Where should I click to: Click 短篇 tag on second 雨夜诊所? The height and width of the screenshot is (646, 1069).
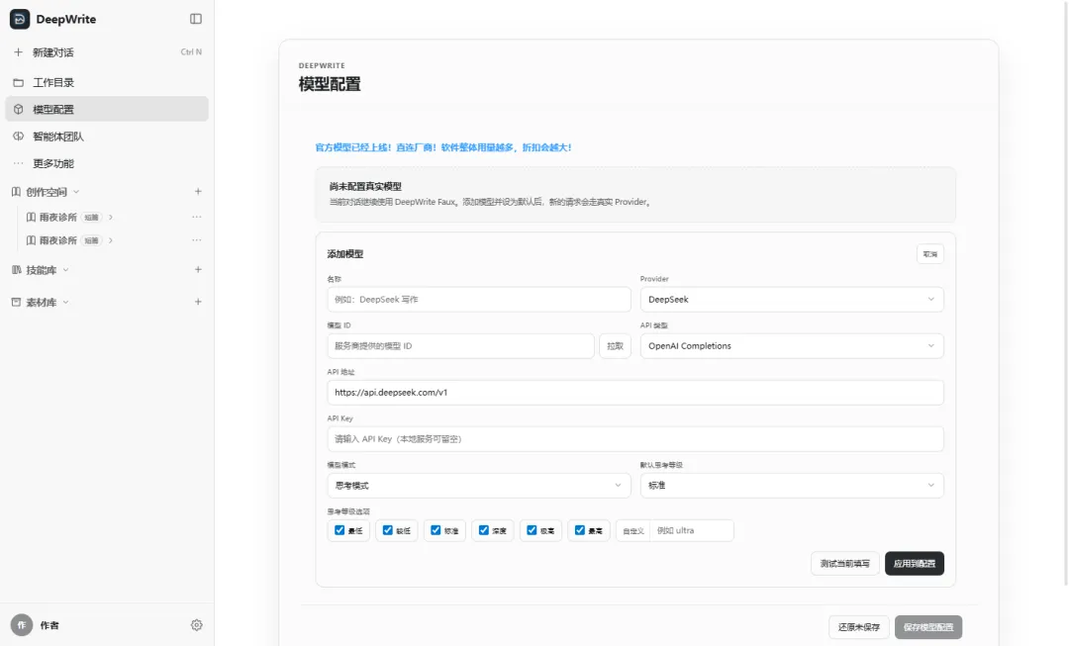(91, 240)
